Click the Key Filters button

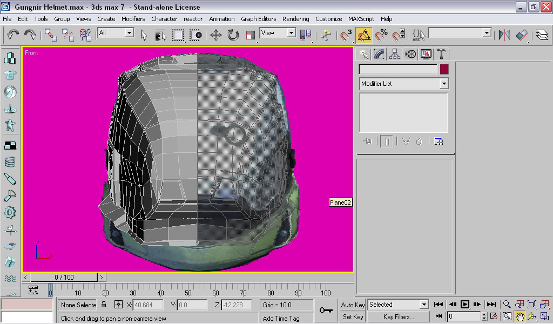[399, 317]
